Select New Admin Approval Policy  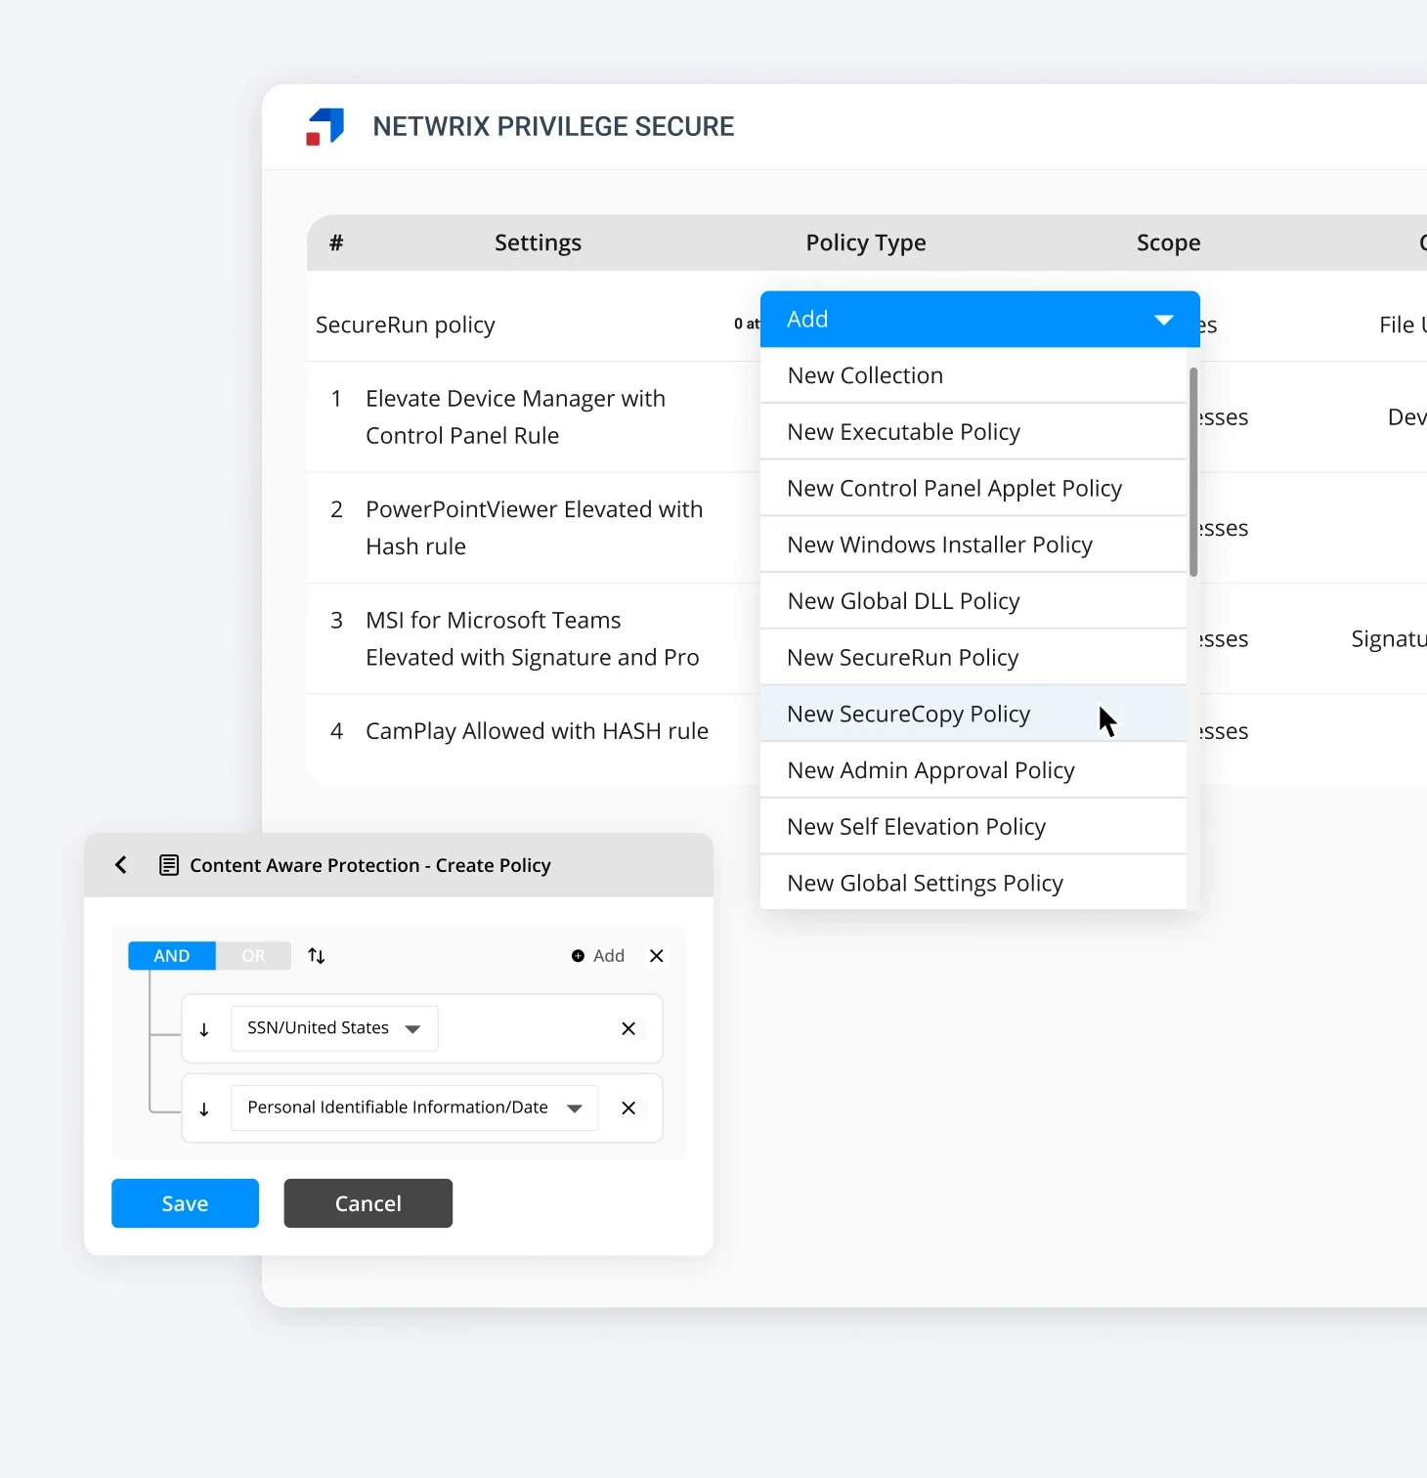click(973, 770)
